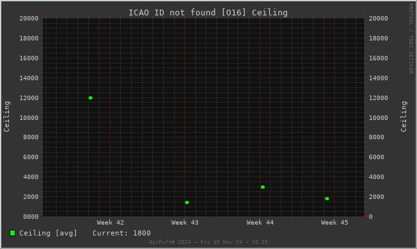Select the Week 45 axis label
This screenshot has height=249, width=417.
[334, 223]
